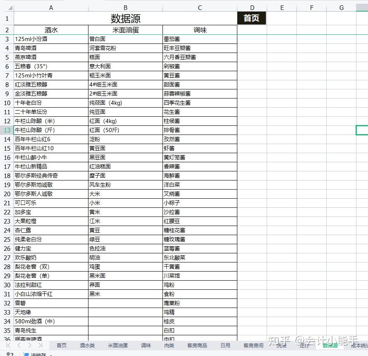
Task: Select cell 青岛啤酒
Action: (x=51, y=48)
